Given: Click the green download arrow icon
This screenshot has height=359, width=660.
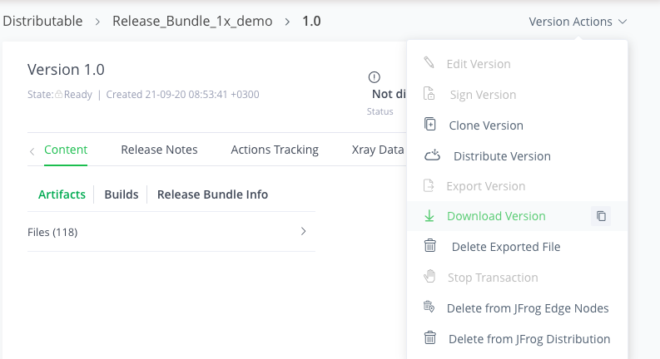Looking at the screenshot, I should click(x=429, y=216).
